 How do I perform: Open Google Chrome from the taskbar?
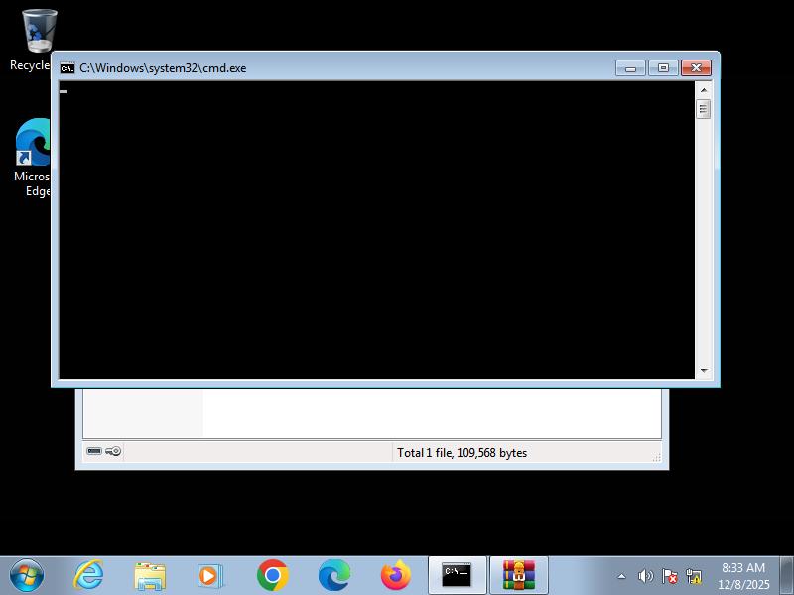point(273,575)
